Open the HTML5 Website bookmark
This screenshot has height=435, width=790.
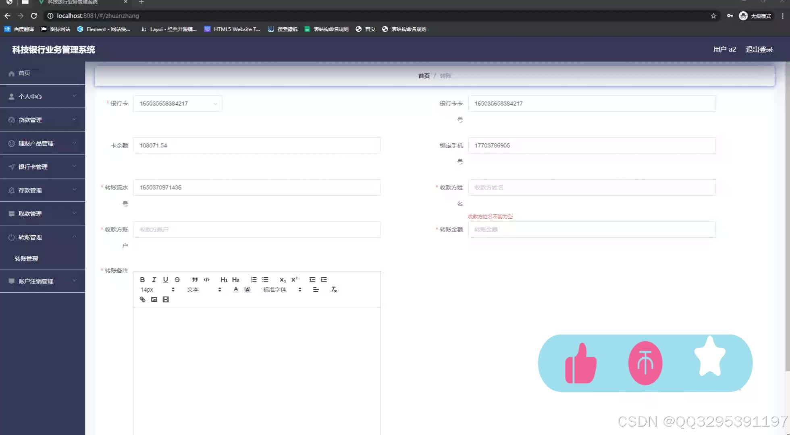coord(232,29)
